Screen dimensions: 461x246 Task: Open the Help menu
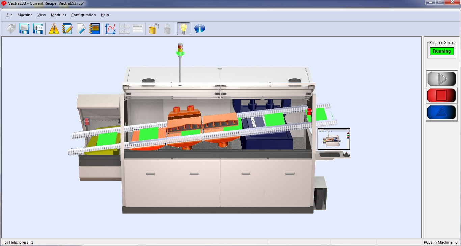pos(105,15)
